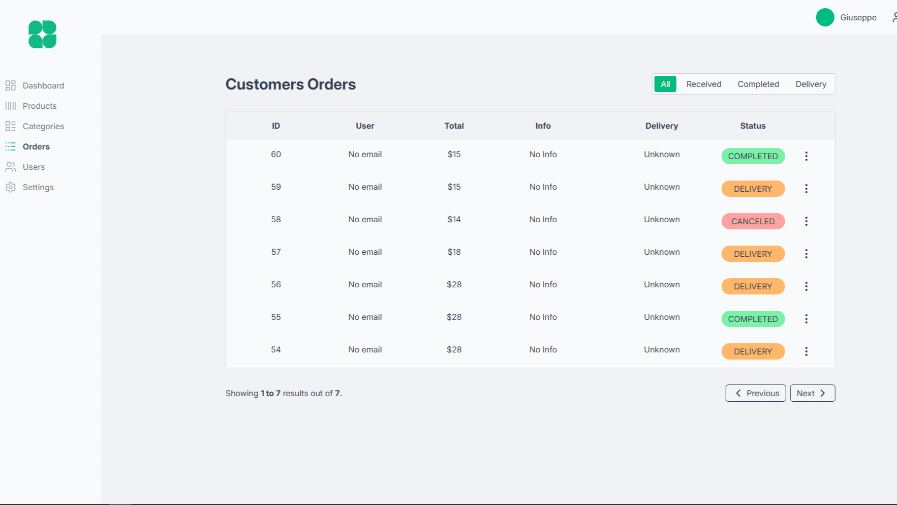This screenshot has width=897, height=505.
Task: Go to the Next page of orders
Action: pyautogui.click(x=812, y=393)
